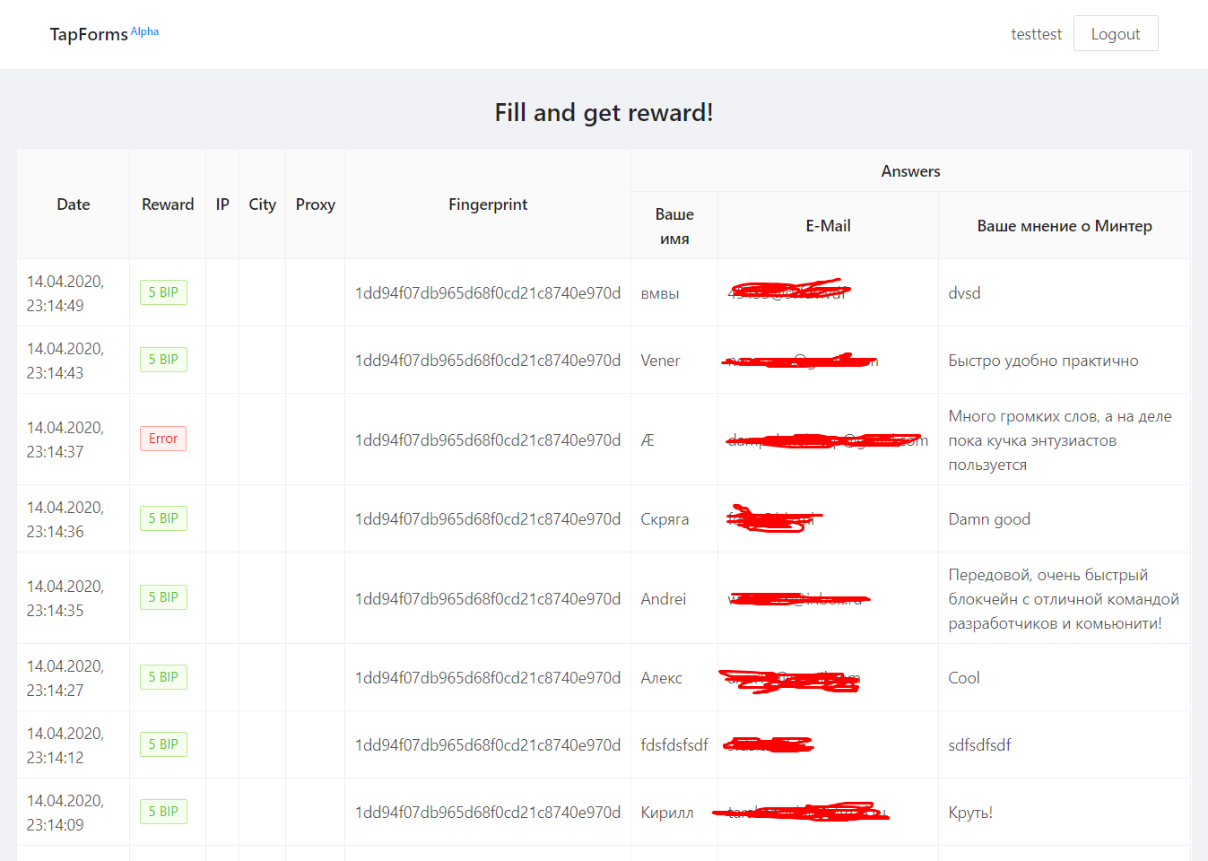Select the 5 BIP badge in Andrei's row
The width and height of the screenshot is (1208, 861).
pyautogui.click(x=163, y=597)
